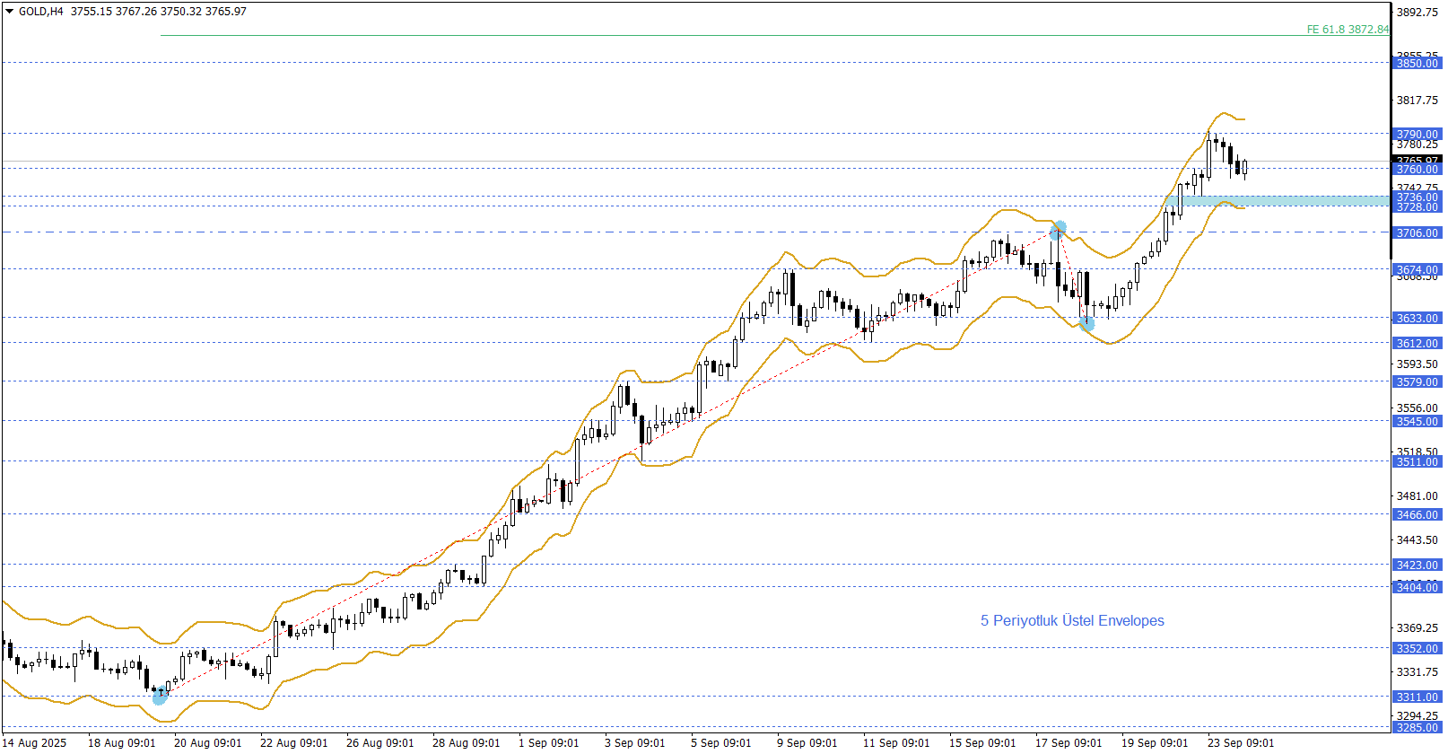Select the 3466.00 price level tag

click(x=1417, y=514)
